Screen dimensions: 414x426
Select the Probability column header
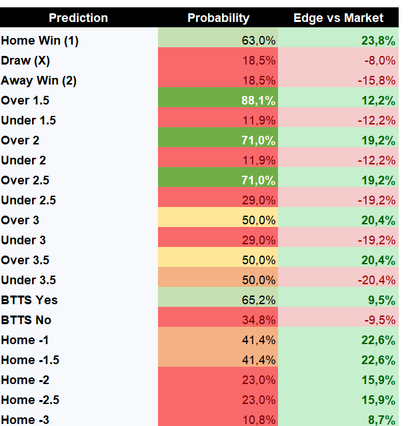(x=218, y=18)
